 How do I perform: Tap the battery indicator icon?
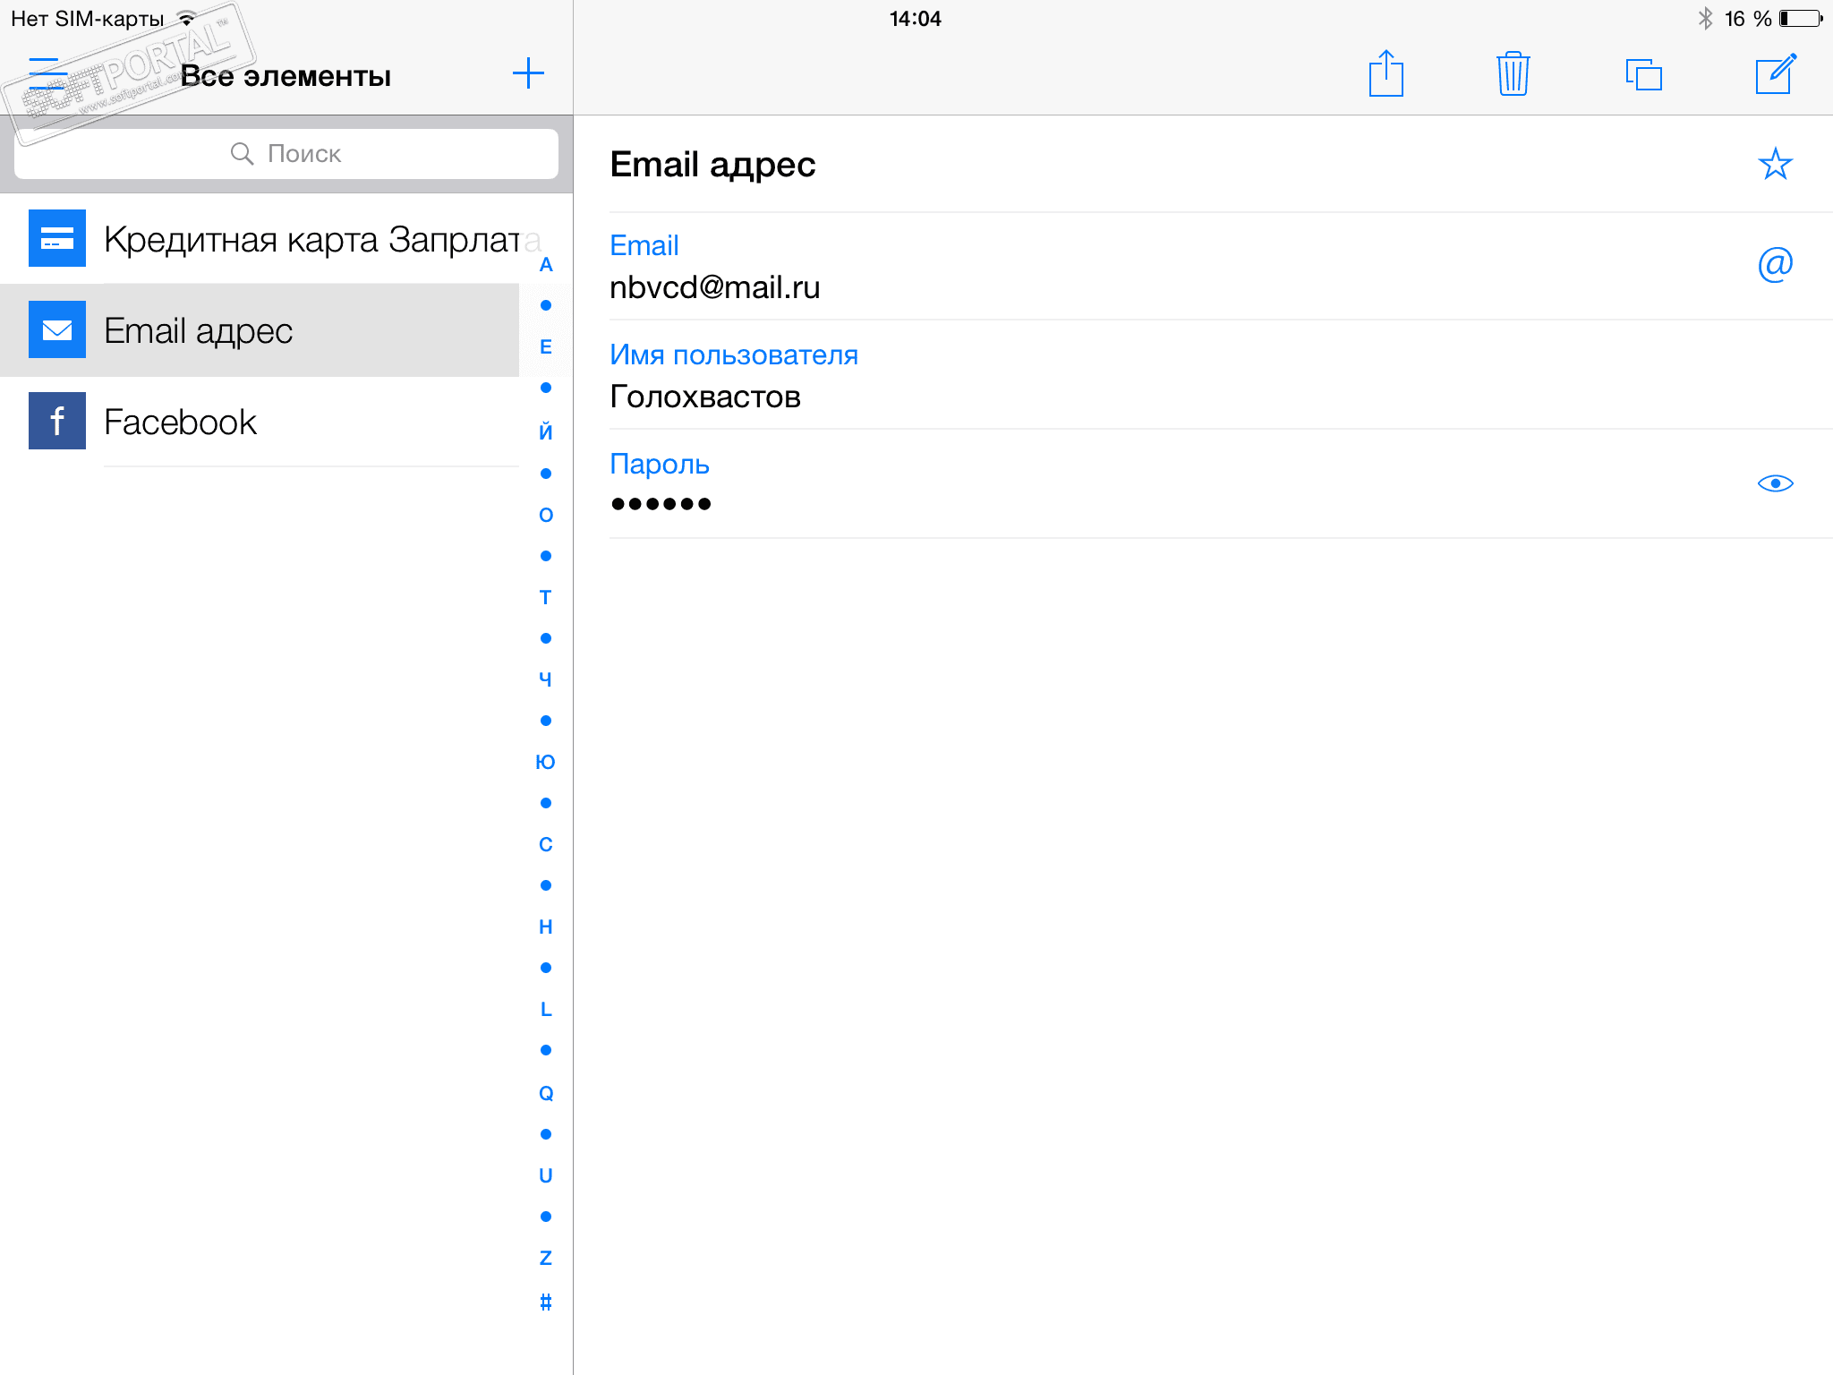coord(1802,19)
